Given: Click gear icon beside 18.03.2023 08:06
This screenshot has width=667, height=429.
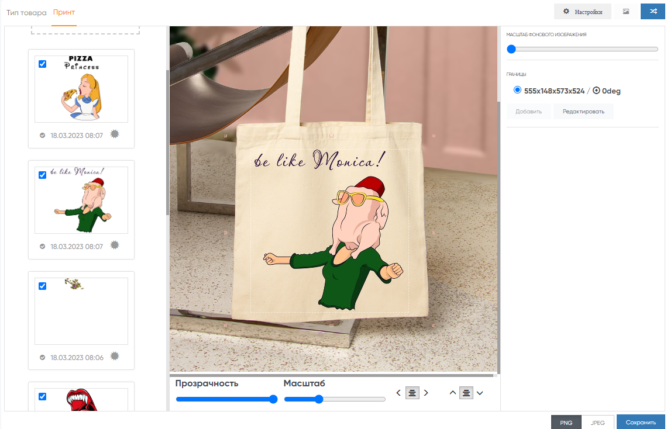Looking at the screenshot, I should point(115,356).
